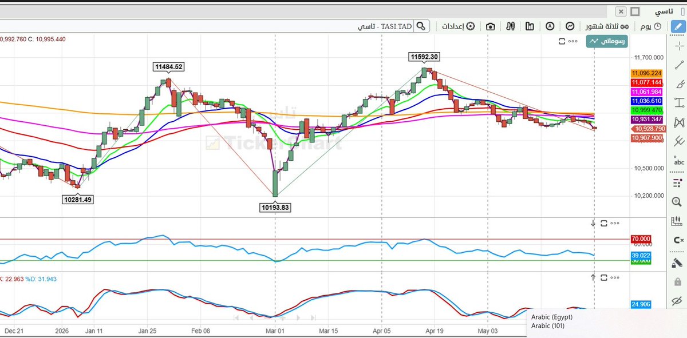Close the تاسي tab with X
Image resolution: width=687 pixels, height=338 pixels.
point(621,11)
